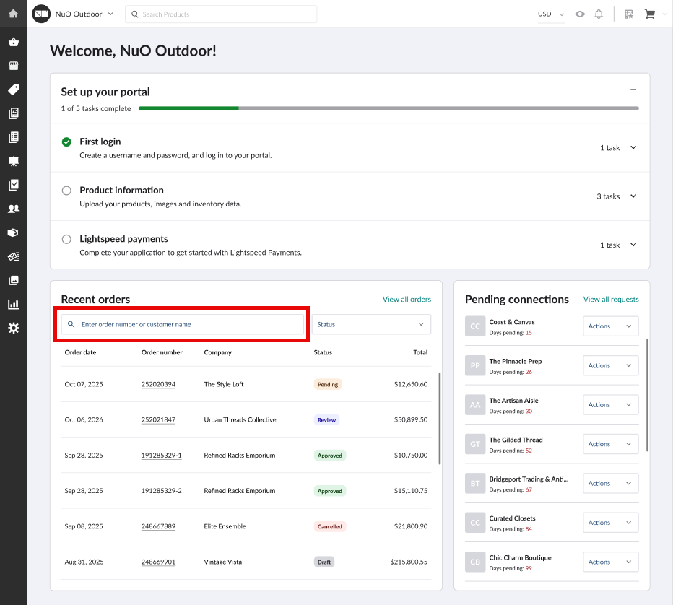The height and width of the screenshot is (605, 673).
Task: Select the Product information task circle
Action: [66, 191]
